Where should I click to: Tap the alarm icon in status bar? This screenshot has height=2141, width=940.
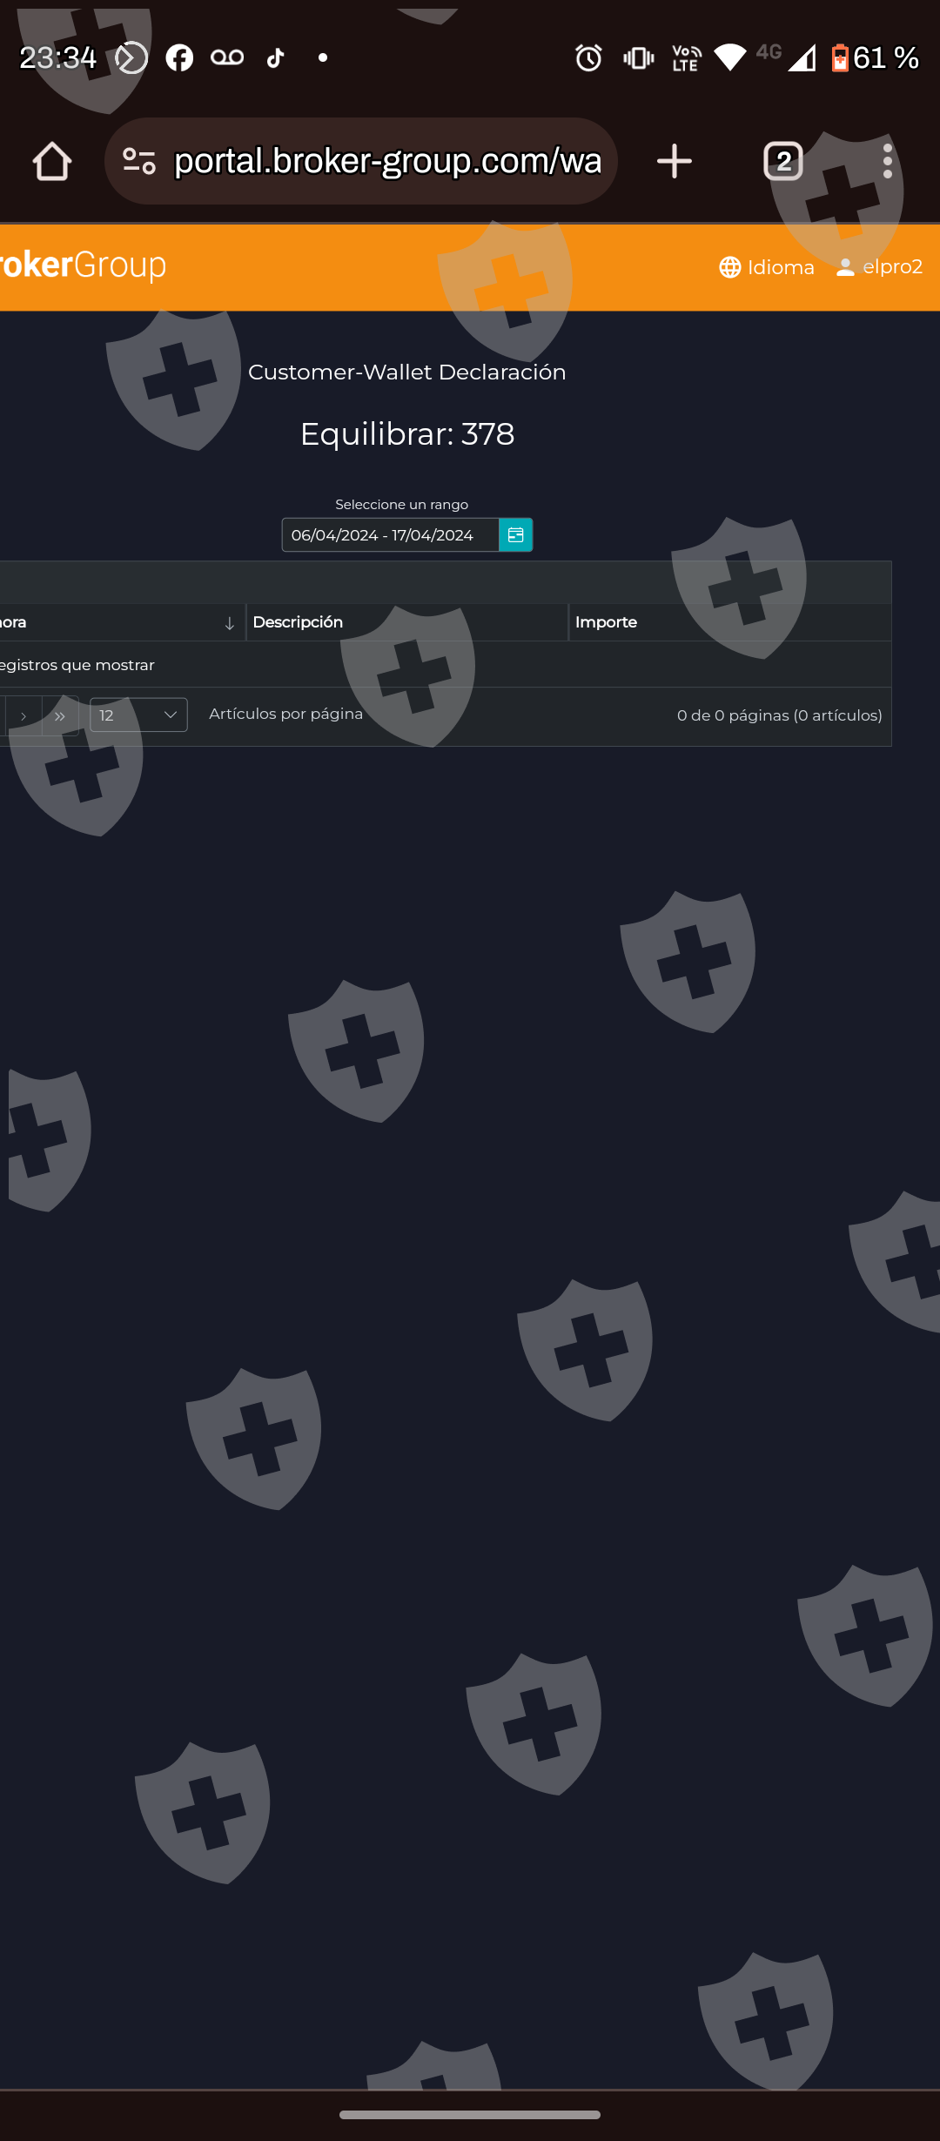588,58
